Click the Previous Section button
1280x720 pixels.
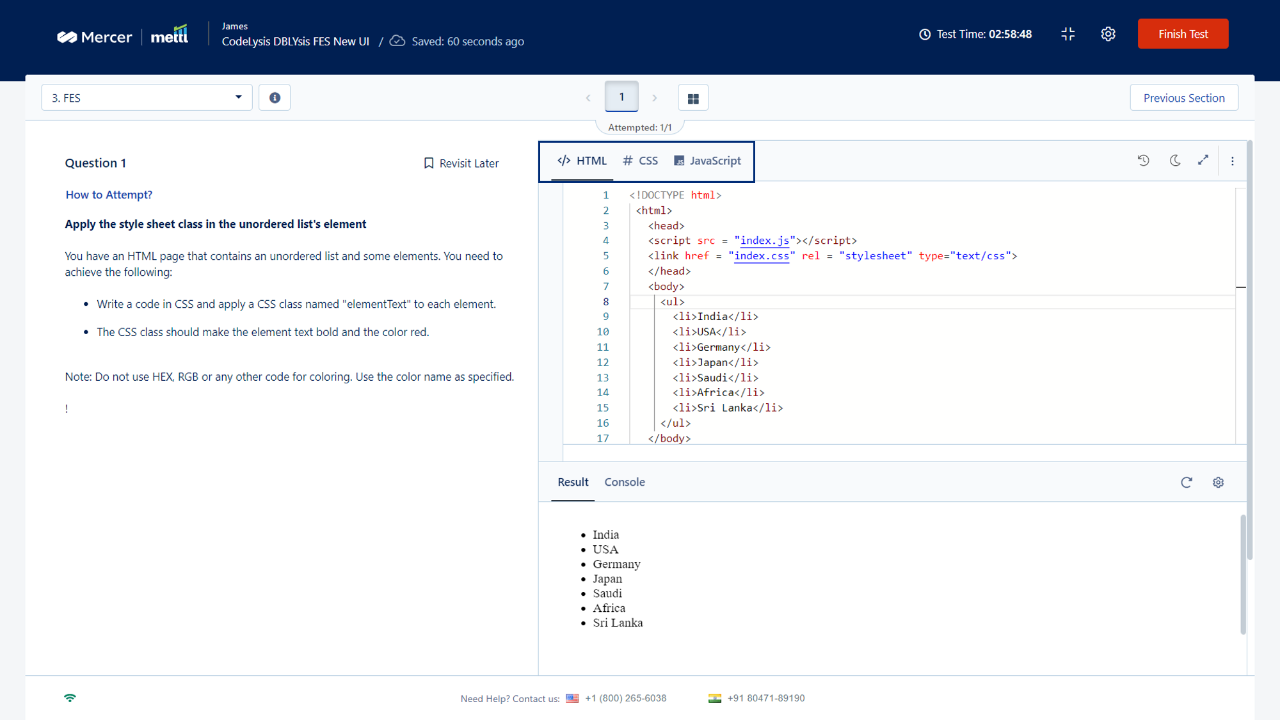[x=1184, y=97]
